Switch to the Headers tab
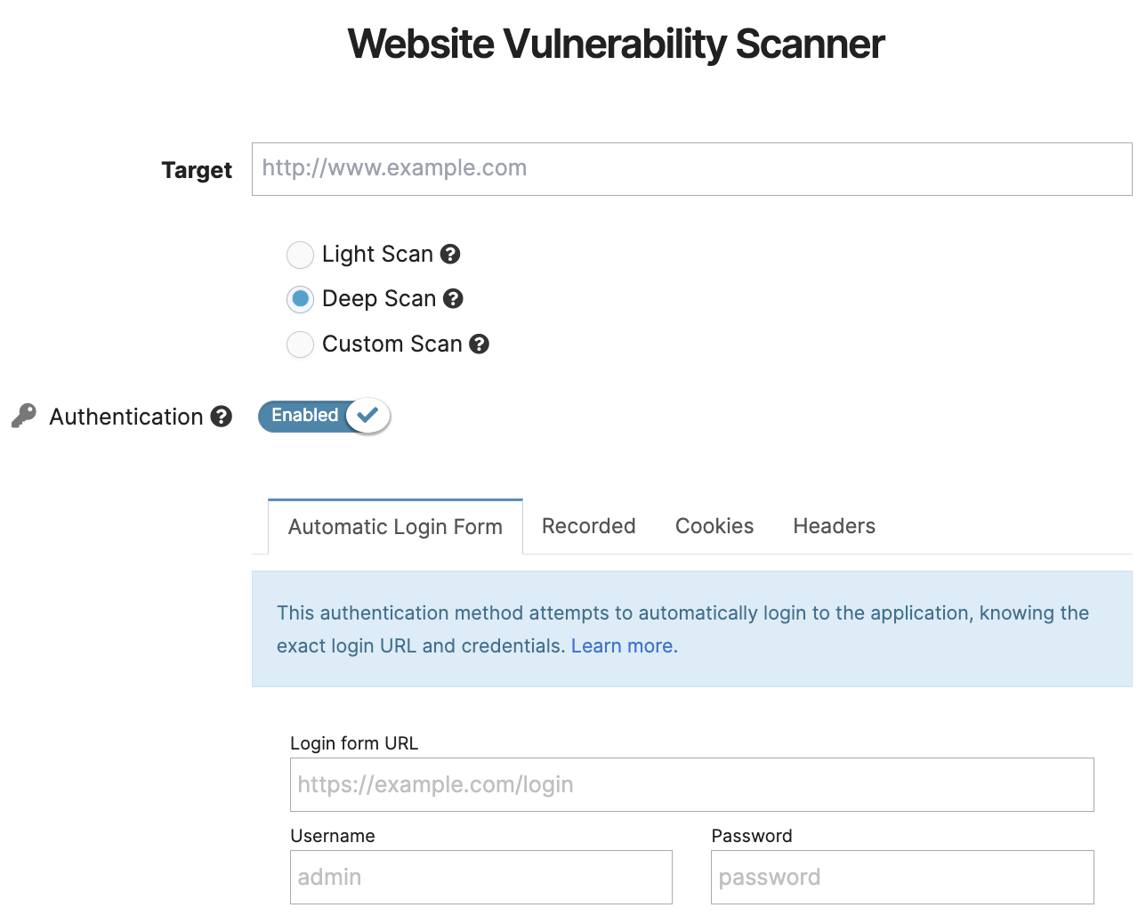Viewport: 1146px width, 924px height. tap(834, 526)
